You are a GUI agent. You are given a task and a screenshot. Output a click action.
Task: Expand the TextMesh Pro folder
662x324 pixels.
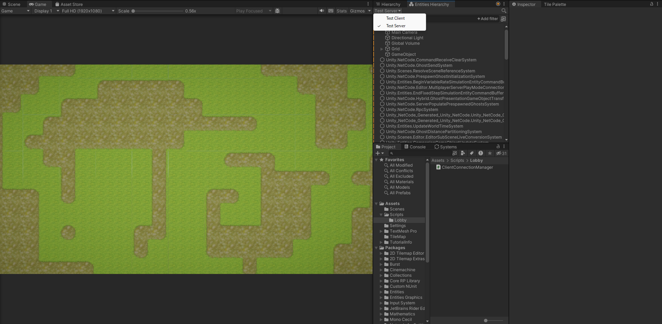coord(381,231)
